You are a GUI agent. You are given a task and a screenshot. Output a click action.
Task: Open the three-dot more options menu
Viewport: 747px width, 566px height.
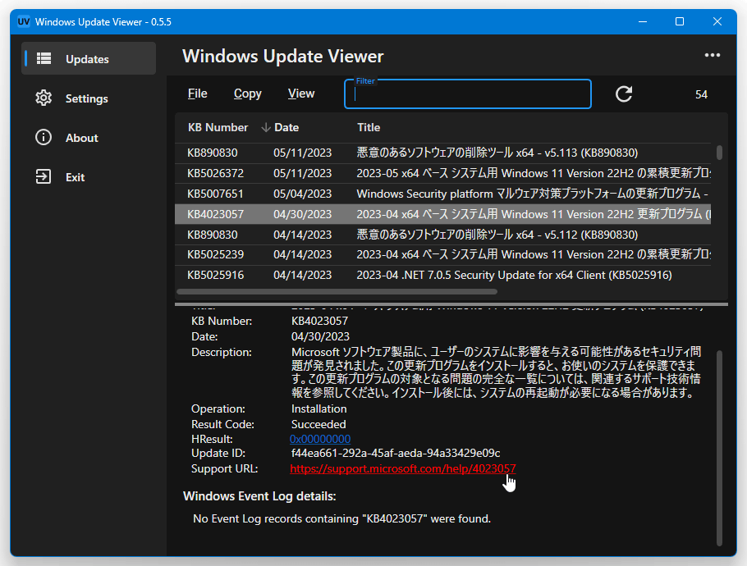[713, 55]
